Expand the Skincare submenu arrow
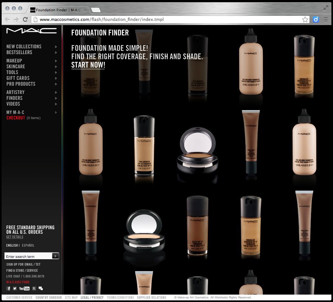 point(56,67)
